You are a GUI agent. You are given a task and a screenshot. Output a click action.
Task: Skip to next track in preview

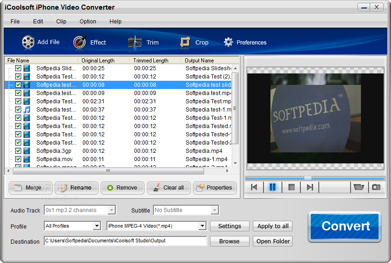[x=309, y=187]
